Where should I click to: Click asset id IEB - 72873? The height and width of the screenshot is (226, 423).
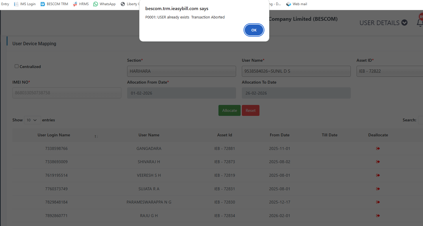pos(225,162)
